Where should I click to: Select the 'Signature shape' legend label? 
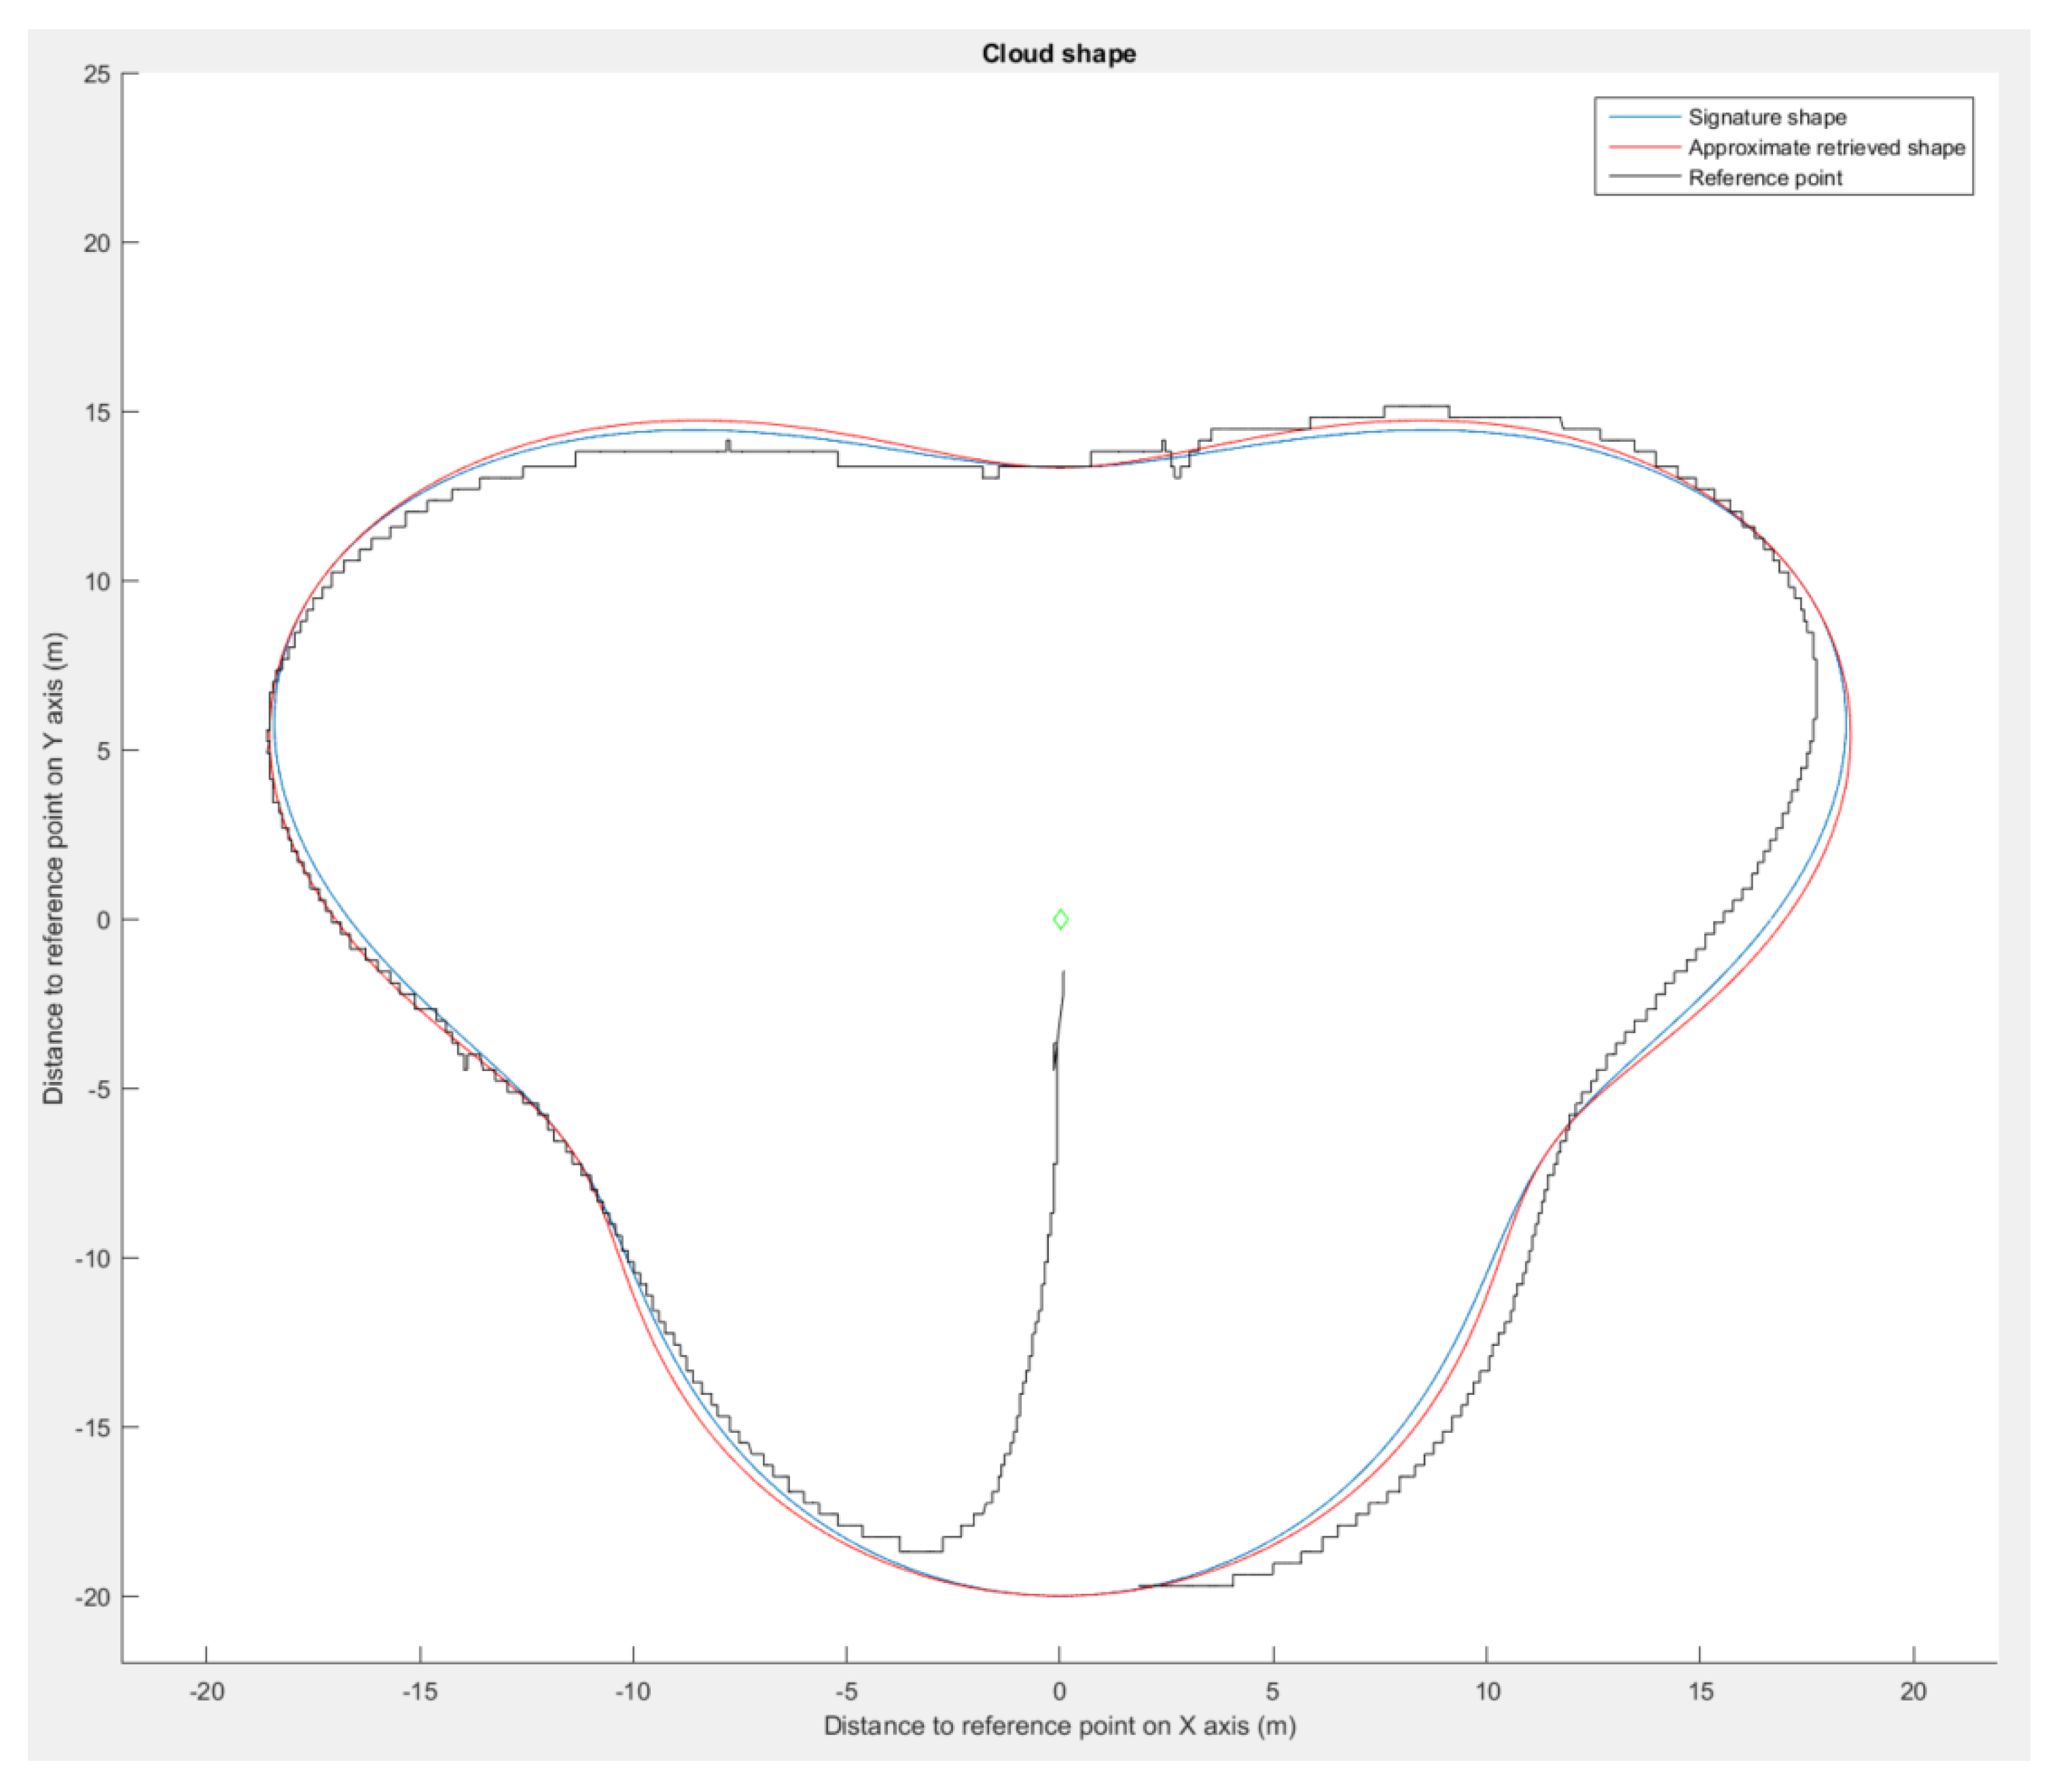[x=1767, y=117]
